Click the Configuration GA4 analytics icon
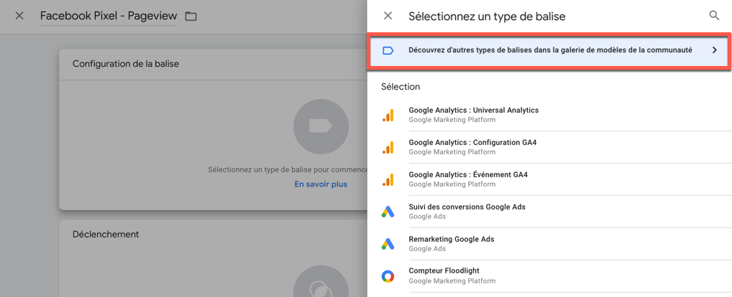 388,147
